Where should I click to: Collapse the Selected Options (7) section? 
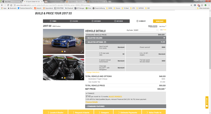[x=126, y=42]
